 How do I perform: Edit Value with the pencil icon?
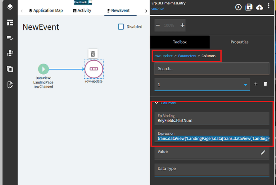pyautogui.click(x=263, y=153)
